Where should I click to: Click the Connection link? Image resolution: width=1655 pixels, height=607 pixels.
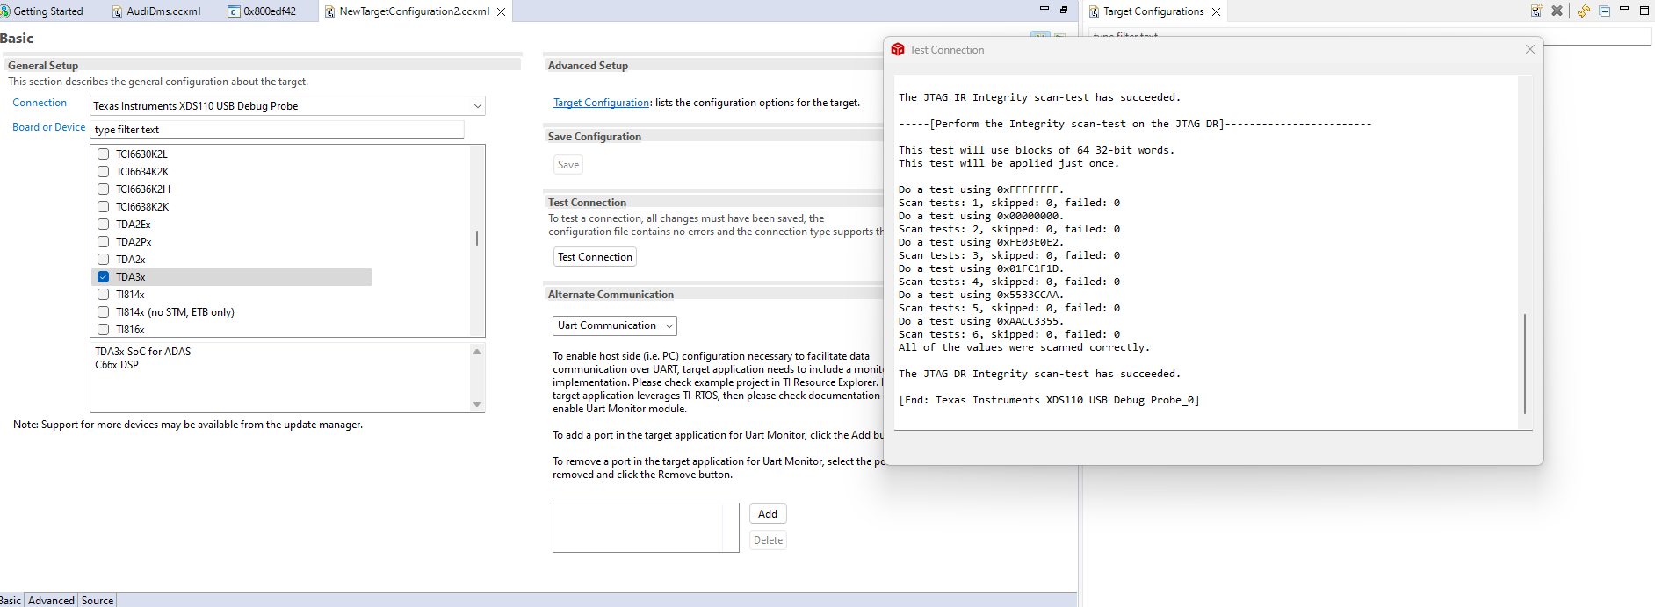(40, 103)
